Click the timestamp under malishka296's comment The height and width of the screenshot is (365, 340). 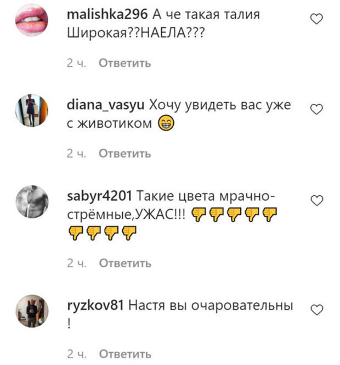point(76,63)
